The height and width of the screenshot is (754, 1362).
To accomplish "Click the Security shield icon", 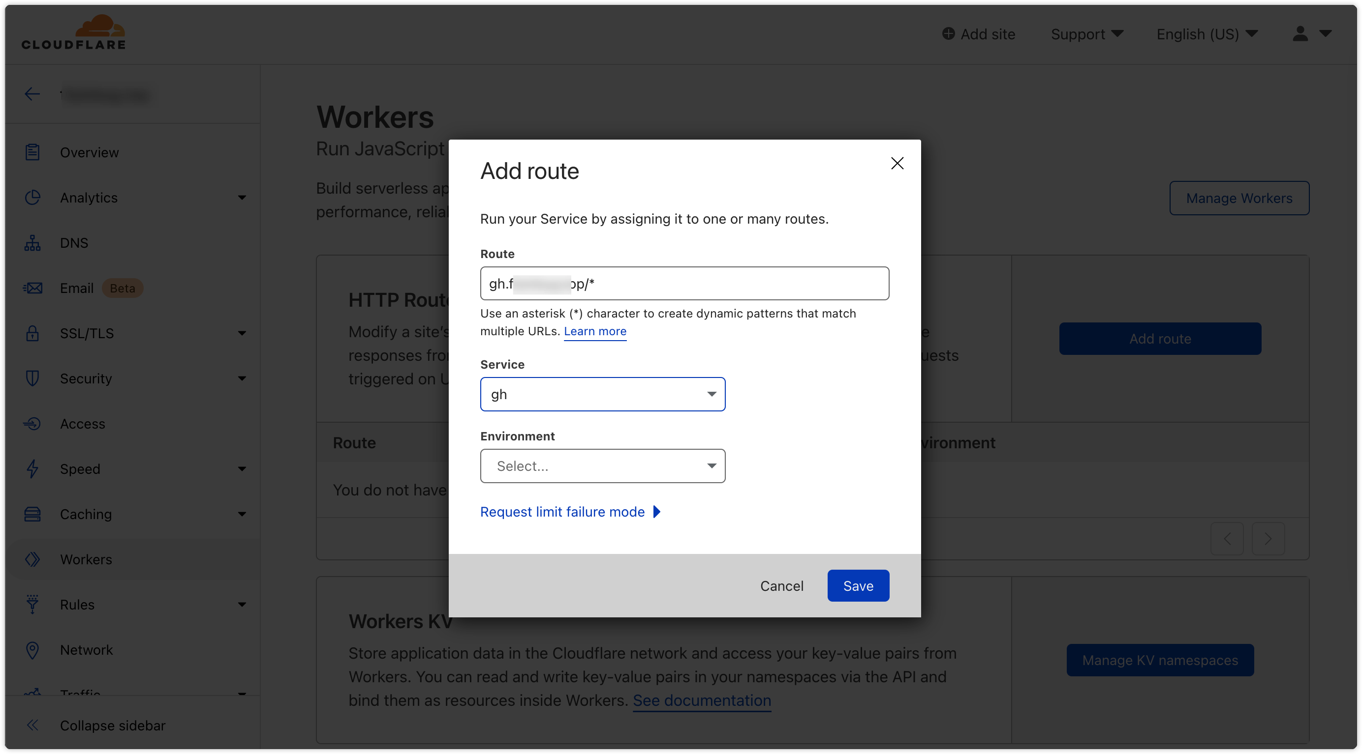I will pyautogui.click(x=32, y=378).
